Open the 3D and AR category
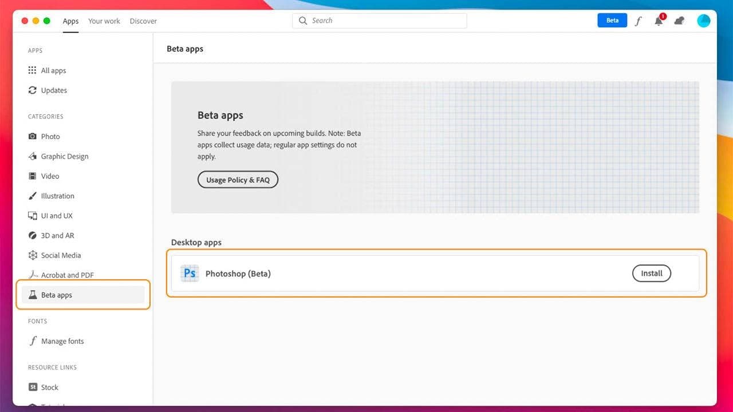This screenshot has width=733, height=412. coord(57,236)
